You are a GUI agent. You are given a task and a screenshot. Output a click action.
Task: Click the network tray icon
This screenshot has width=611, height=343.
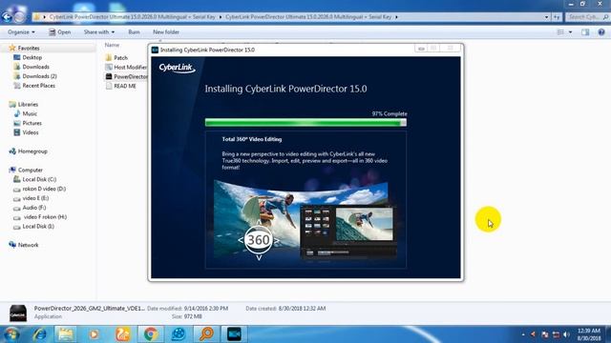(x=556, y=334)
